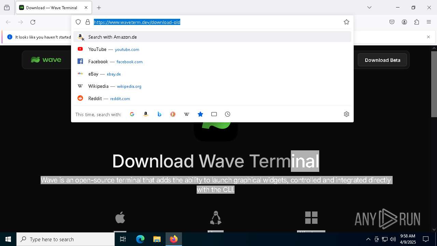437x246 pixels.
Task: Open a new tab with plus button
Action: [x=99, y=8]
